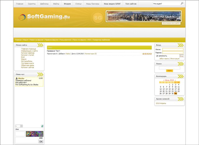Image resolution: width=199 pixels, height=145 pixels.
Task: Rate the Тест entry with the fifth star
Action: click(151, 54)
